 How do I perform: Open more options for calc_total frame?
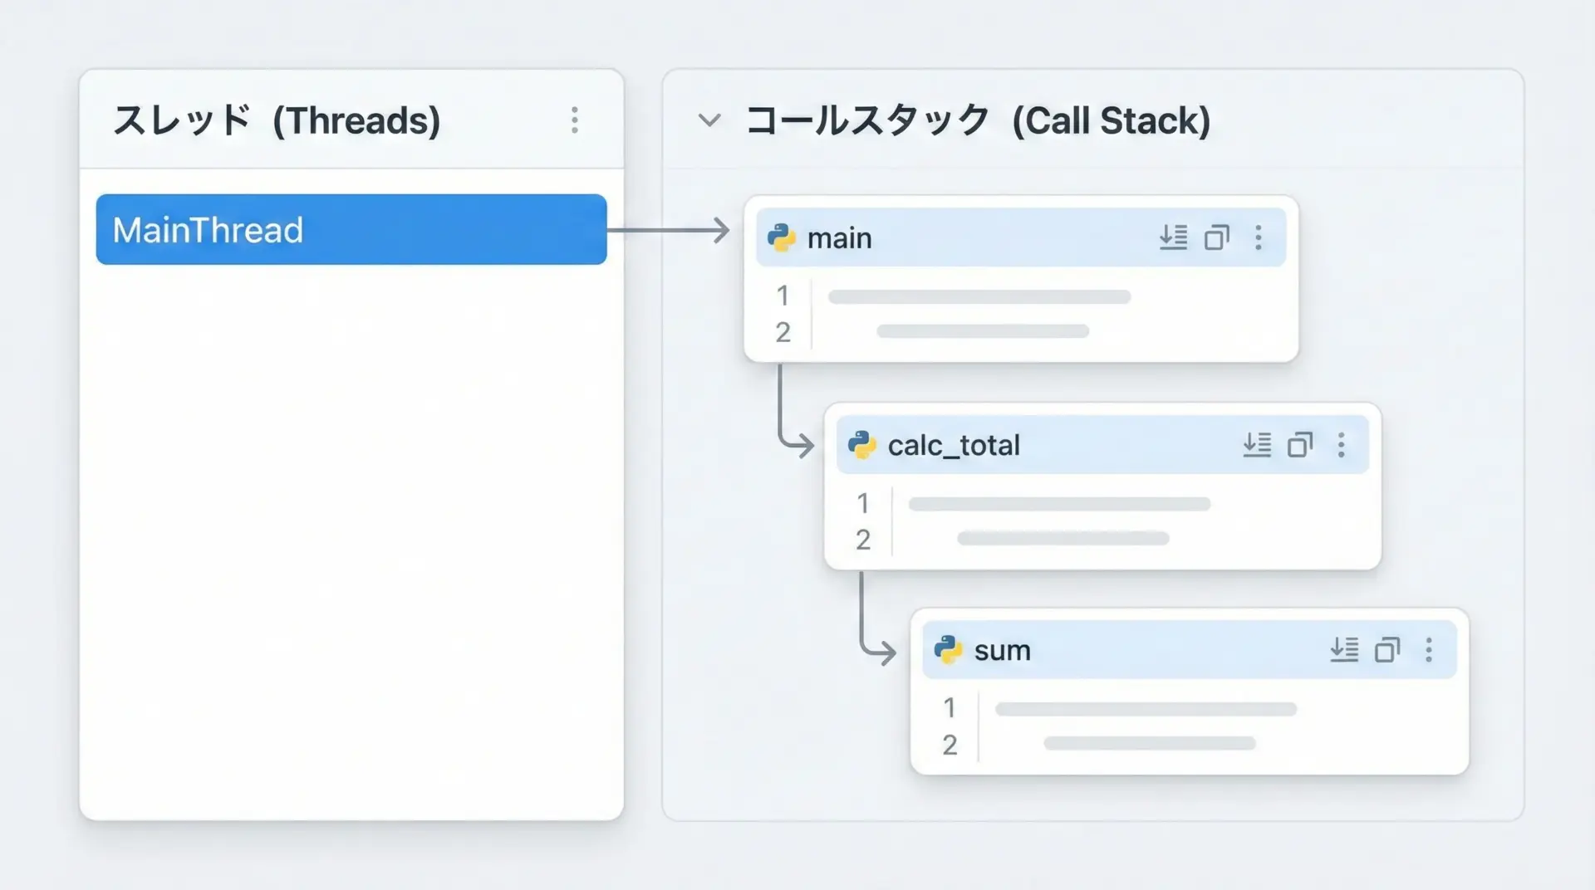1341,446
